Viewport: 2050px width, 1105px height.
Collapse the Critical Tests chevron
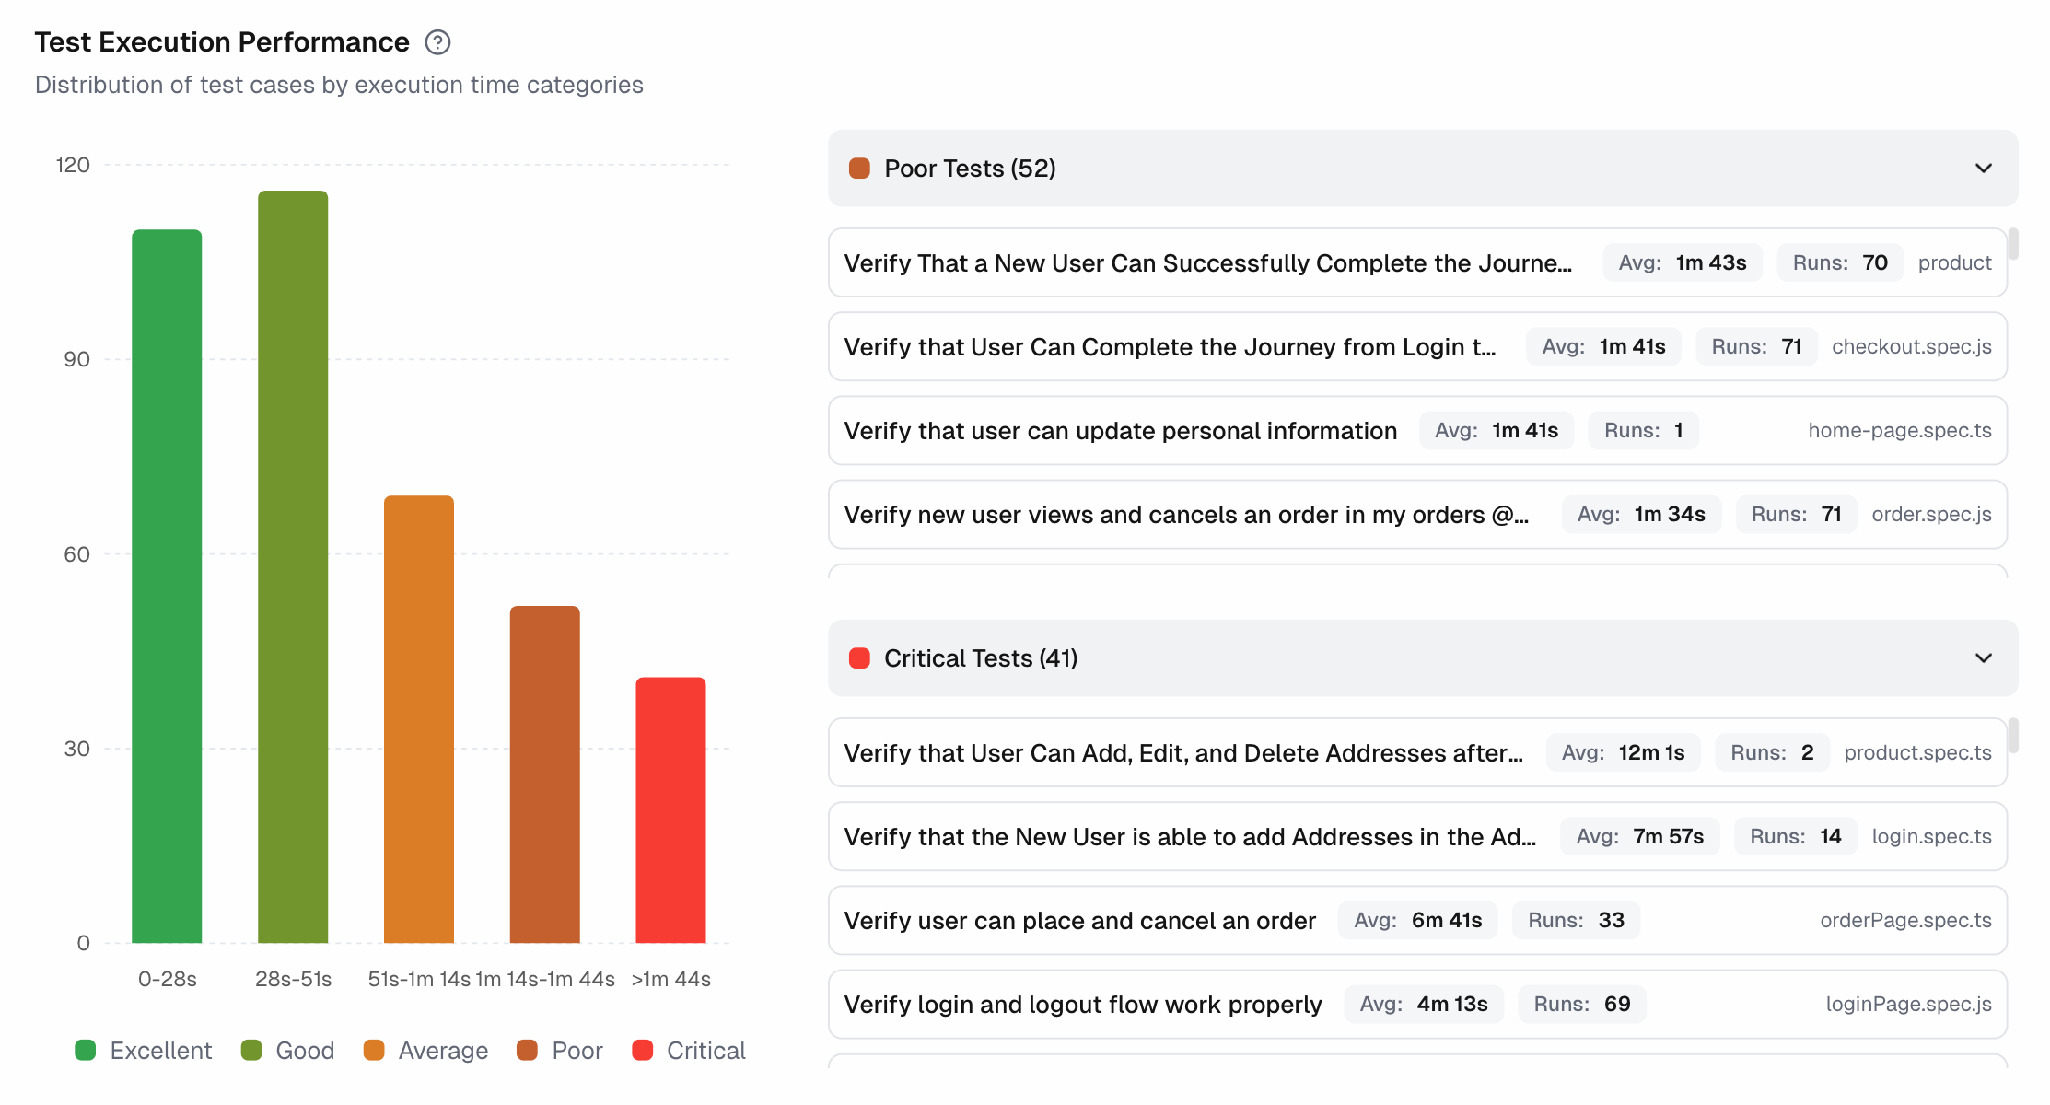pyautogui.click(x=1984, y=658)
